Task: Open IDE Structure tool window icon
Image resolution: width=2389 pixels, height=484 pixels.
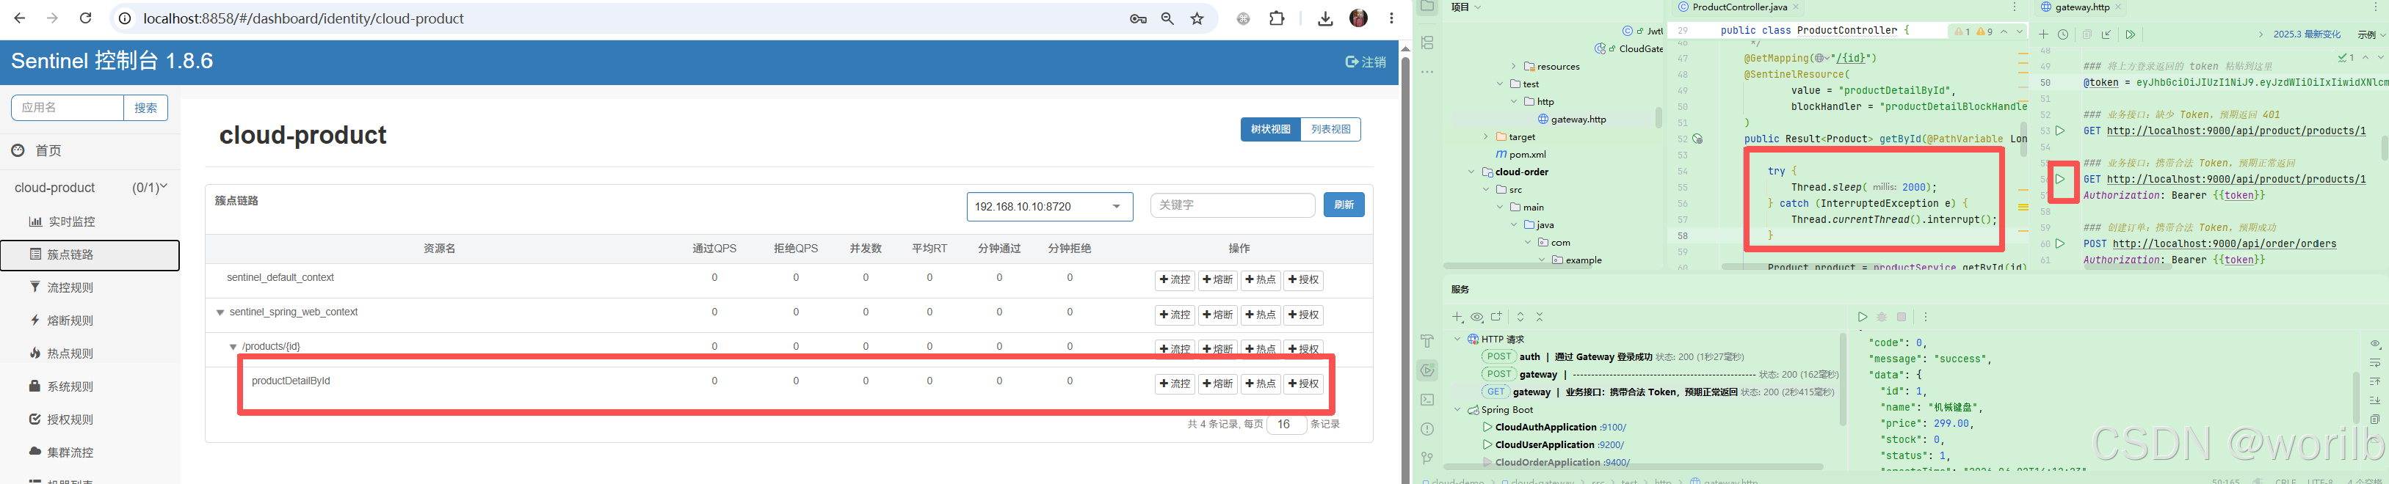Action: [1427, 43]
